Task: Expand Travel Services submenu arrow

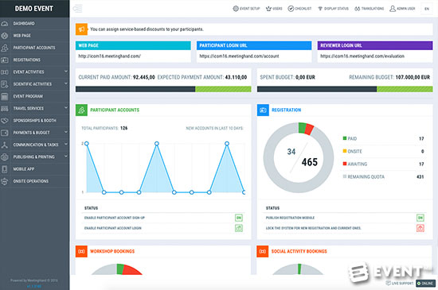Action: click(66, 107)
